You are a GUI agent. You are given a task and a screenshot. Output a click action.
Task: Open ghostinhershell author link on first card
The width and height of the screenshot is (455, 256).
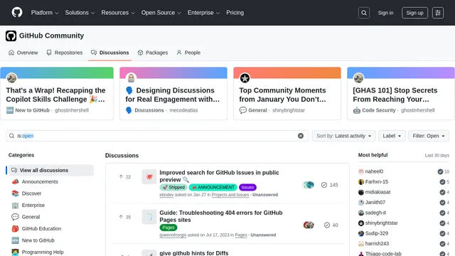[x=72, y=110]
